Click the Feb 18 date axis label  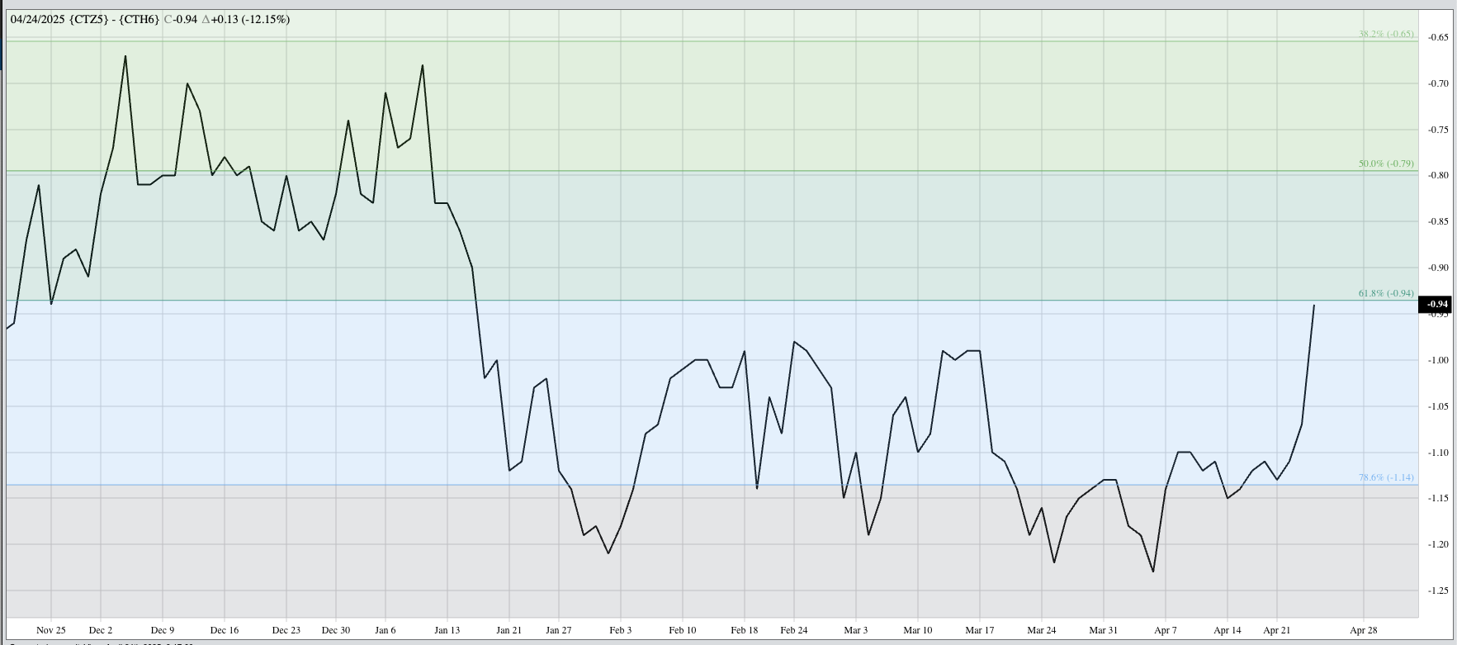click(744, 630)
